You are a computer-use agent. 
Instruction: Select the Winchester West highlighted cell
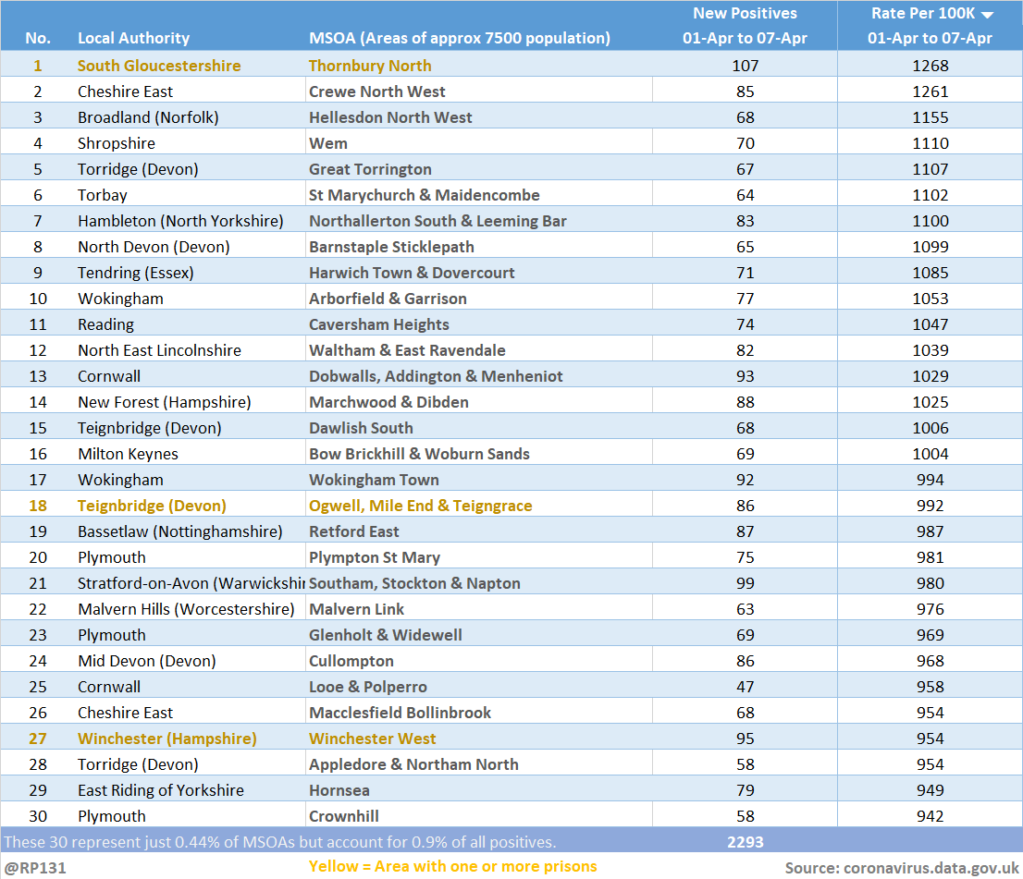[x=372, y=739]
